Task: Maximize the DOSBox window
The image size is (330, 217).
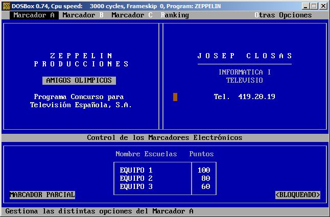Action: click(314, 6)
